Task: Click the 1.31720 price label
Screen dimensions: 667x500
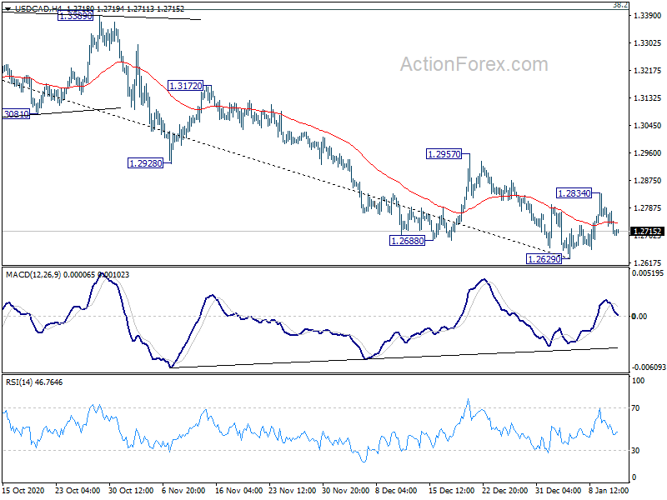Action: click(185, 86)
